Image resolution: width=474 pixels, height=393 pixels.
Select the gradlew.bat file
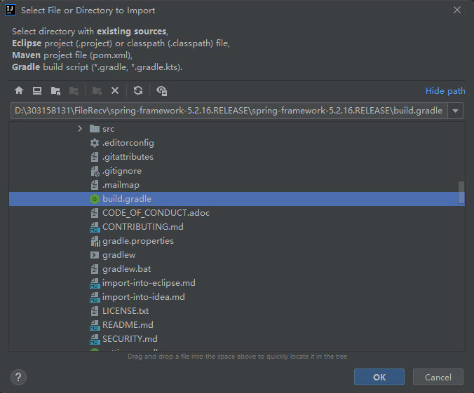(237, 269)
